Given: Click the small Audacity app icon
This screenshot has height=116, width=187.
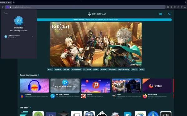Looking at the screenshot, I should tap(22, 96).
